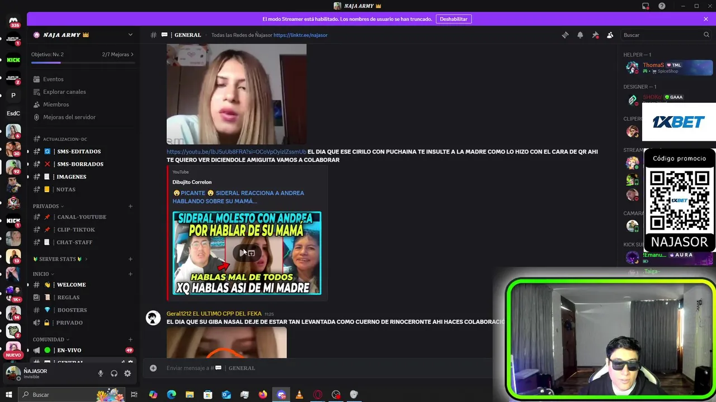This screenshot has width=716, height=402.
Task: View ThomaS member in Helper list
Action: tap(668, 68)
